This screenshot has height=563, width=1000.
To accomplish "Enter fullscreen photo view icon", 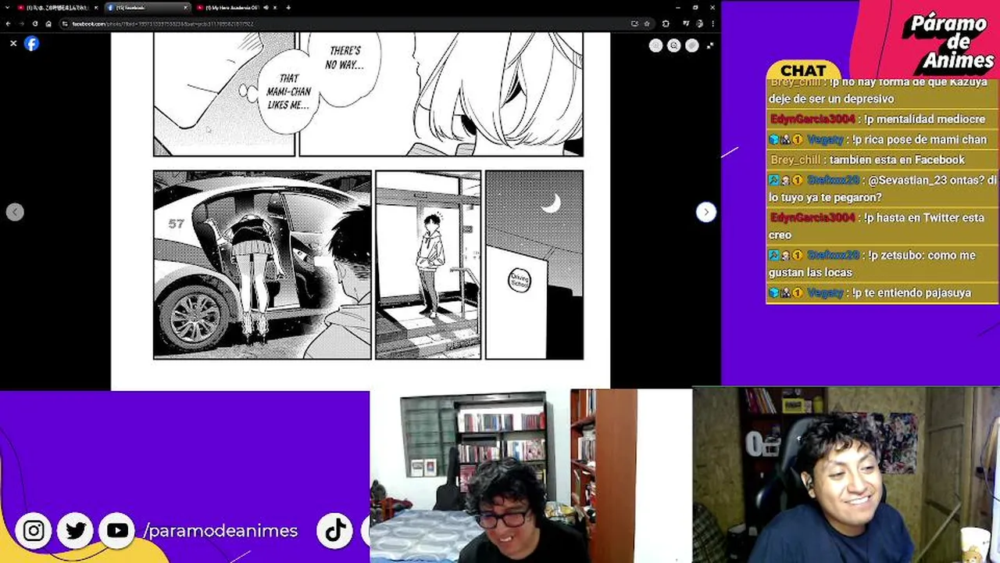I will pyautogui.click(x=709, y=45).
